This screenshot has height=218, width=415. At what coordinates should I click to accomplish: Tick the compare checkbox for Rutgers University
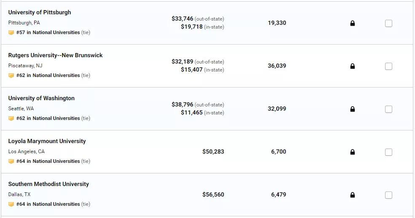coord(388,66)
